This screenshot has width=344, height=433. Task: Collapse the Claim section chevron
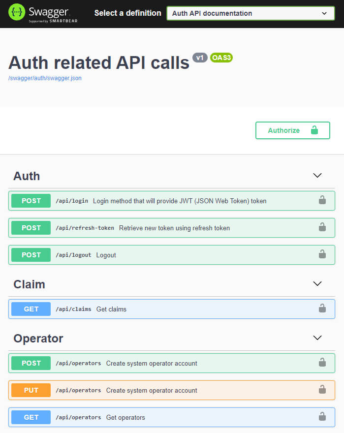(317, 283)
